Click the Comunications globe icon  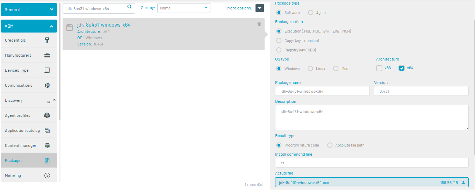[x=47, y=85]
